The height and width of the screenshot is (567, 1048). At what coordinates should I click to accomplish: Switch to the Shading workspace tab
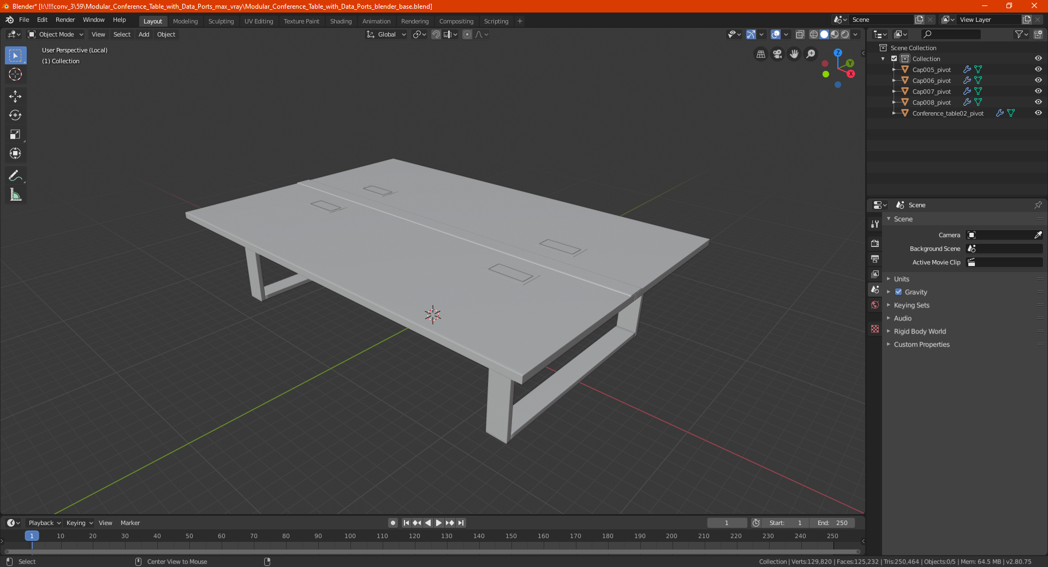click(x=341, y=21)
